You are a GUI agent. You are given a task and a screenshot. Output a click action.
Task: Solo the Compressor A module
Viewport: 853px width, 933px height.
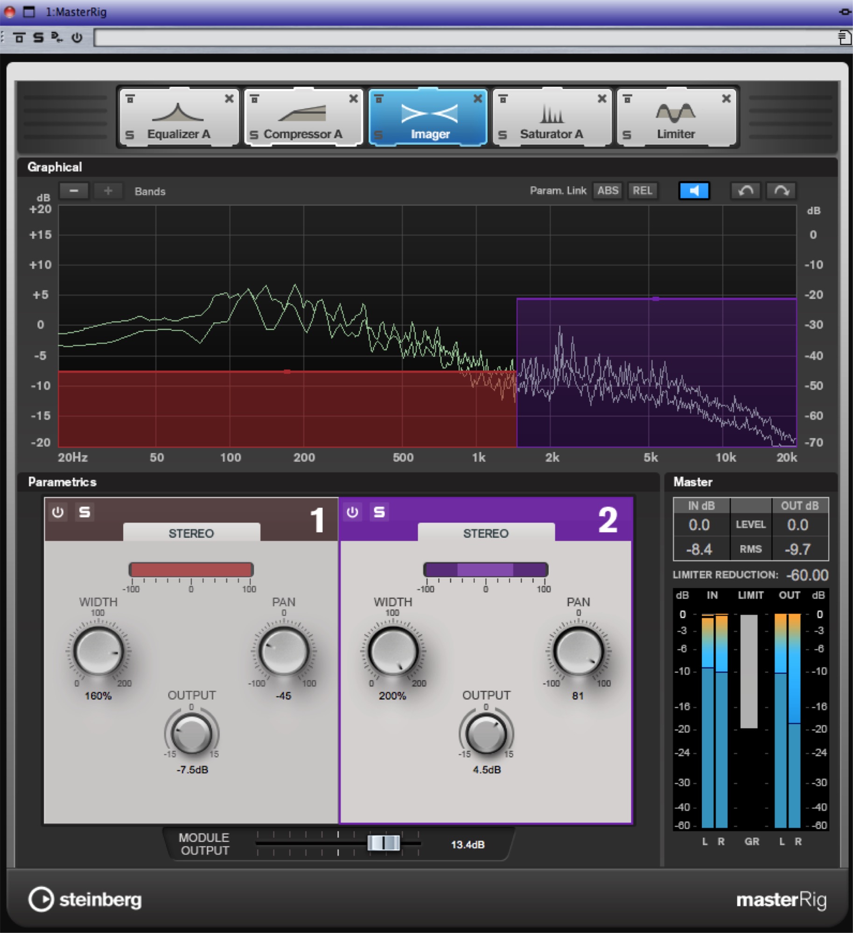point(254,135)
